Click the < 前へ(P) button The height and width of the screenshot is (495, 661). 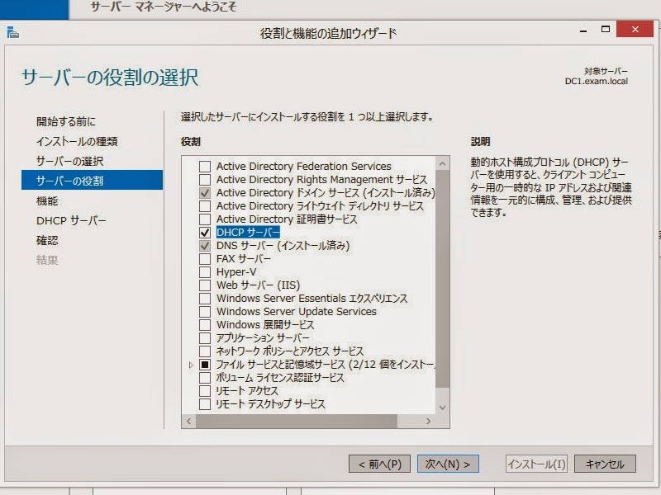click(x=379, y=464)
